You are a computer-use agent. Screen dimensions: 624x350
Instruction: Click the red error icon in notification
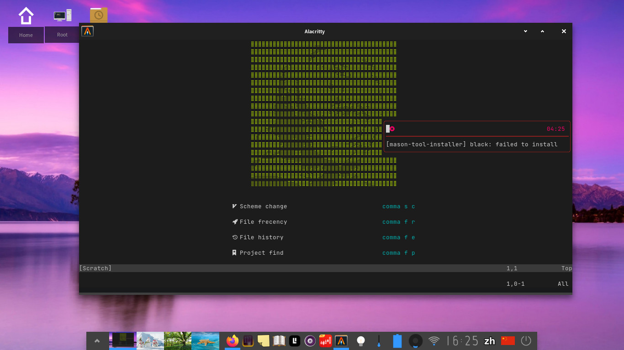(x=392, y=129)
